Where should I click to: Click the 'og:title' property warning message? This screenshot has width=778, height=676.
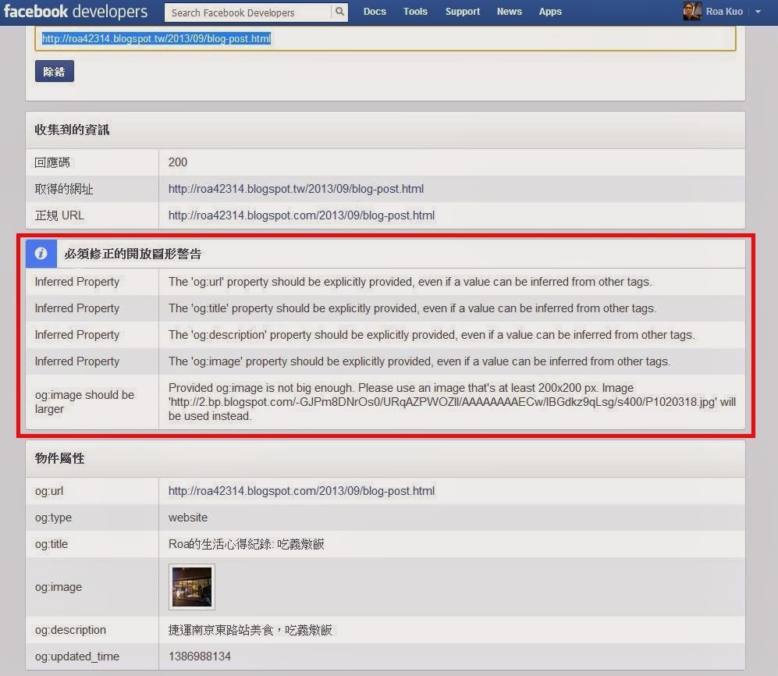(x=412, y=308)
